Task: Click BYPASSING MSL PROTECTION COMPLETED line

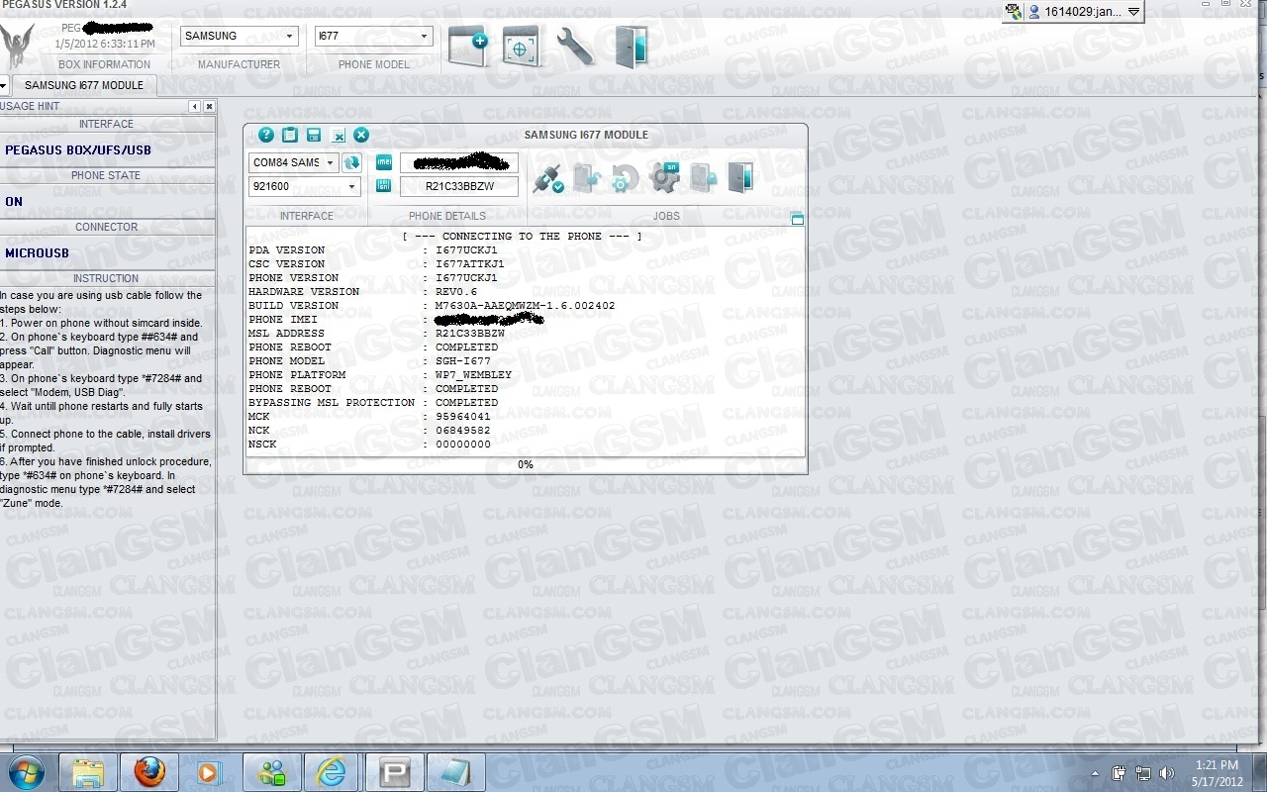Action: (373, 403)
